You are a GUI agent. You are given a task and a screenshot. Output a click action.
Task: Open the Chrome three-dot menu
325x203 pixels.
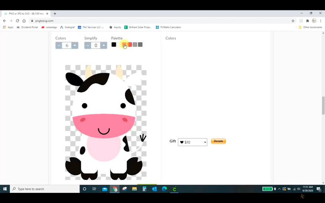(321, 21)
